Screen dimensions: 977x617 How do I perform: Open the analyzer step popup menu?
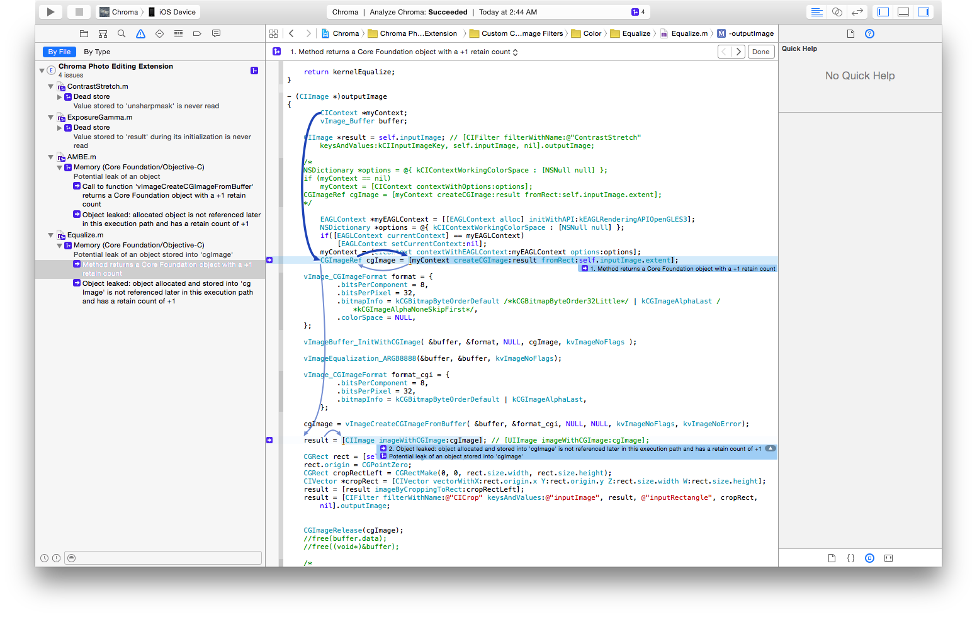pyautogui.click(x=404, y=52)
